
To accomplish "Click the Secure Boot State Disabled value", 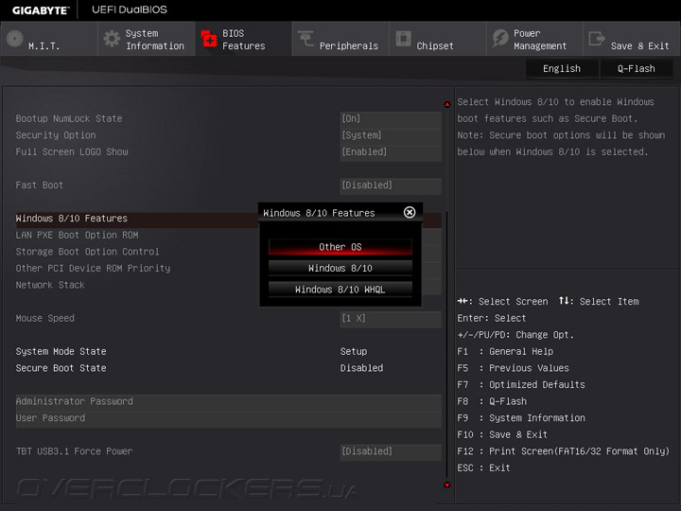I will click(x=361, y=368).
